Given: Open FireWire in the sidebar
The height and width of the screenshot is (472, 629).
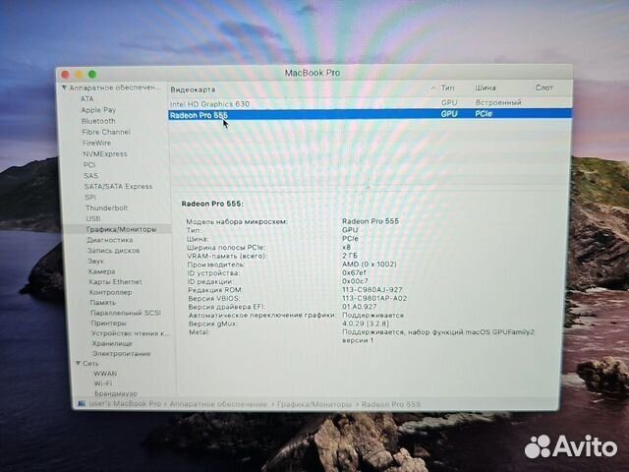Looking at the screenshot, I should 96,143.
